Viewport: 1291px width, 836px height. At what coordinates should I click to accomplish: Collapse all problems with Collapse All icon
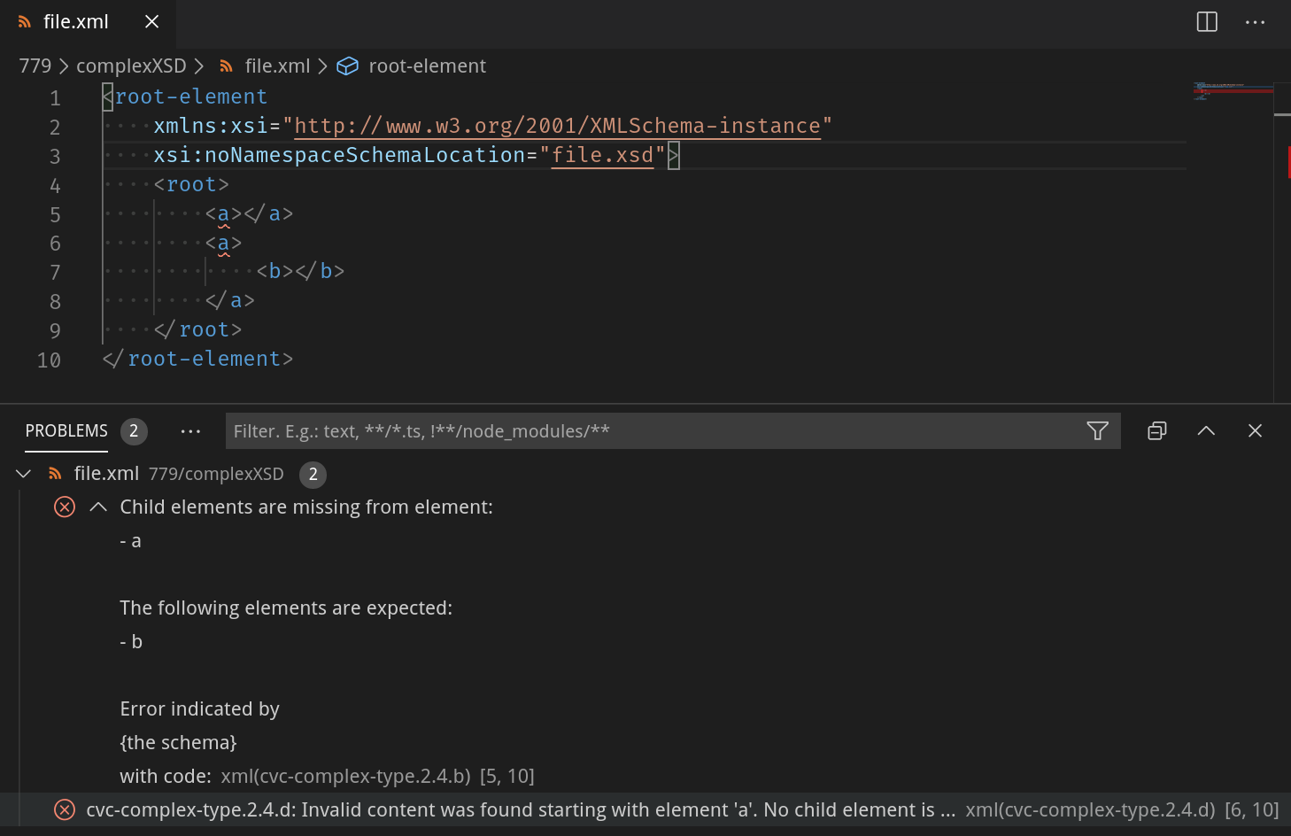[1156, 431]
